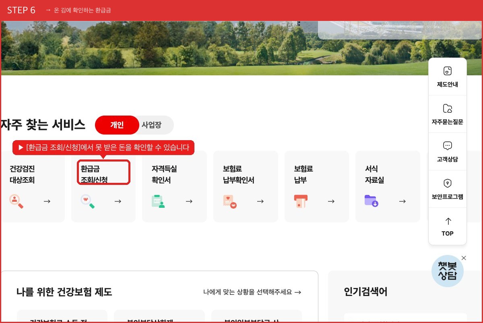The width and height of the screenshot is (483, 323).
Task: Click the 자주 찾는 서비스 heading
Action: point(43,125)
